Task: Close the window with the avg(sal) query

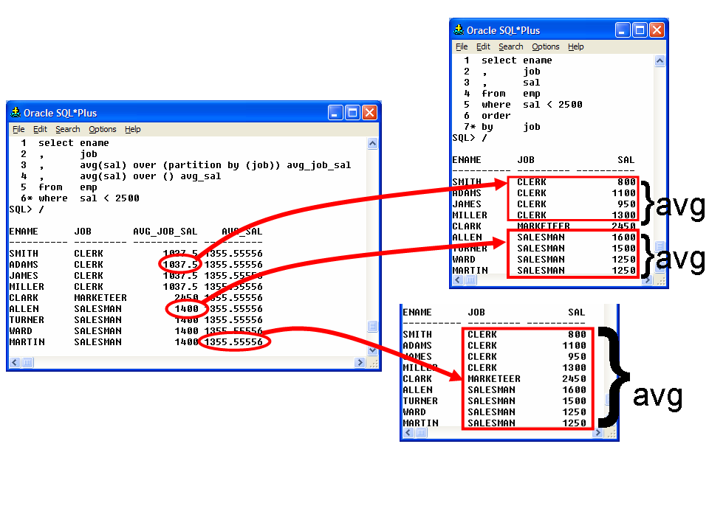Action: (369, 113)
